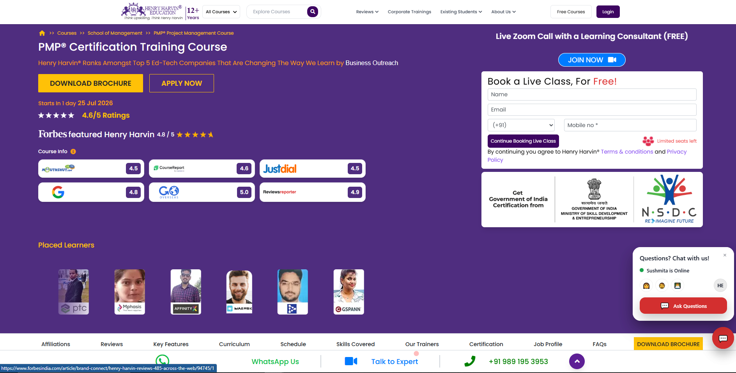Screen dimensions: 736x373
Task: Select the first agent avatar in chat widget
Action: [646, 286]
